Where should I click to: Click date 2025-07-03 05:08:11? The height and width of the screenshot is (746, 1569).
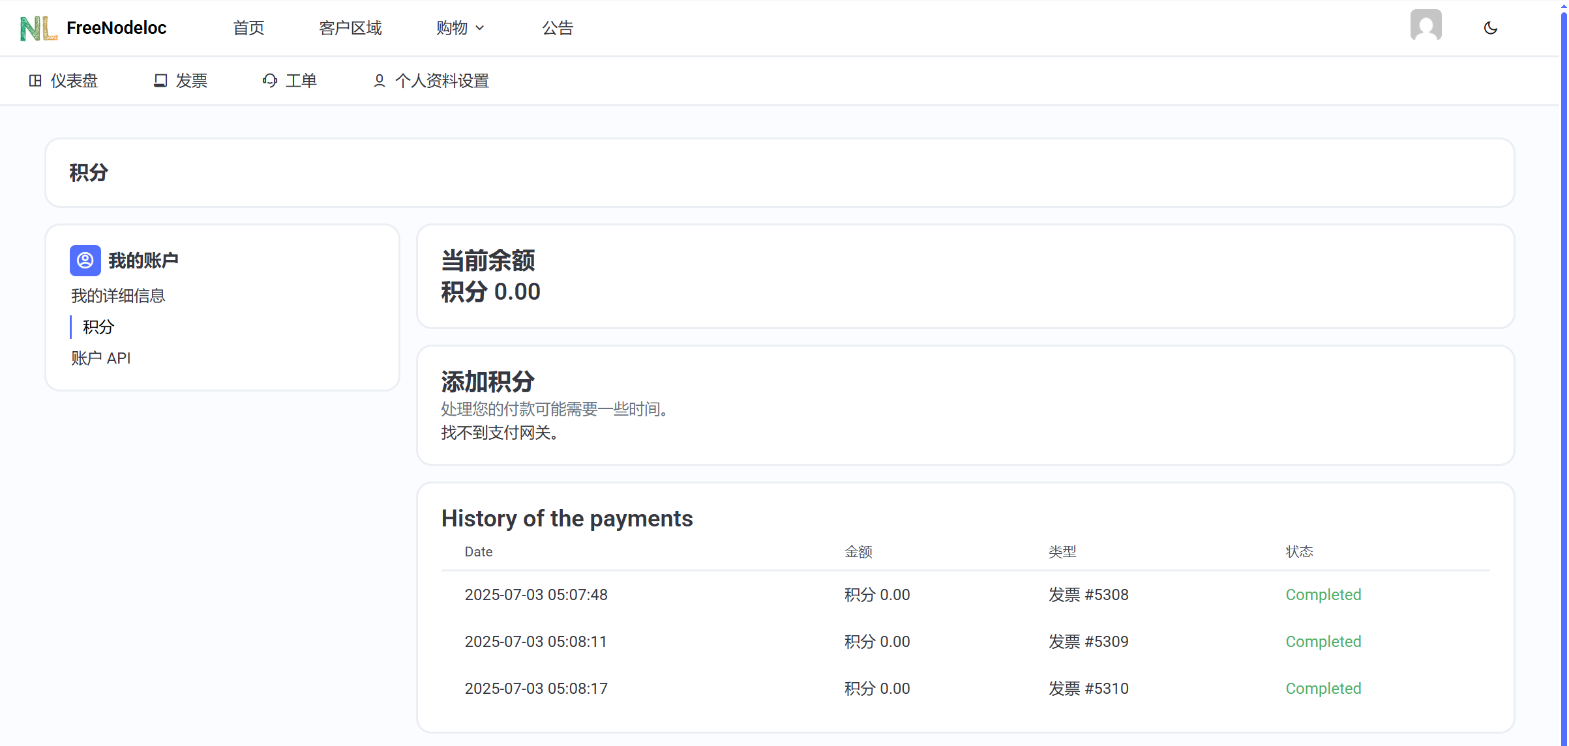[x=536, y=642]
